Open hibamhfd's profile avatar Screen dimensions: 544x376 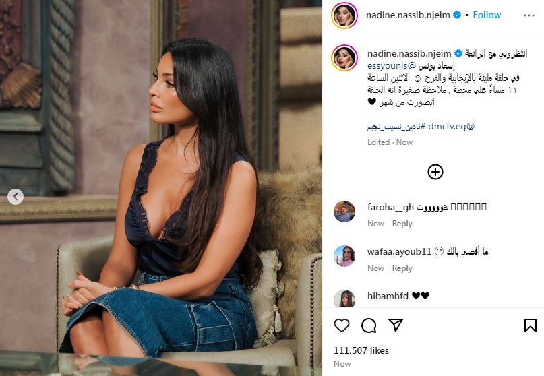pos(344,299)
